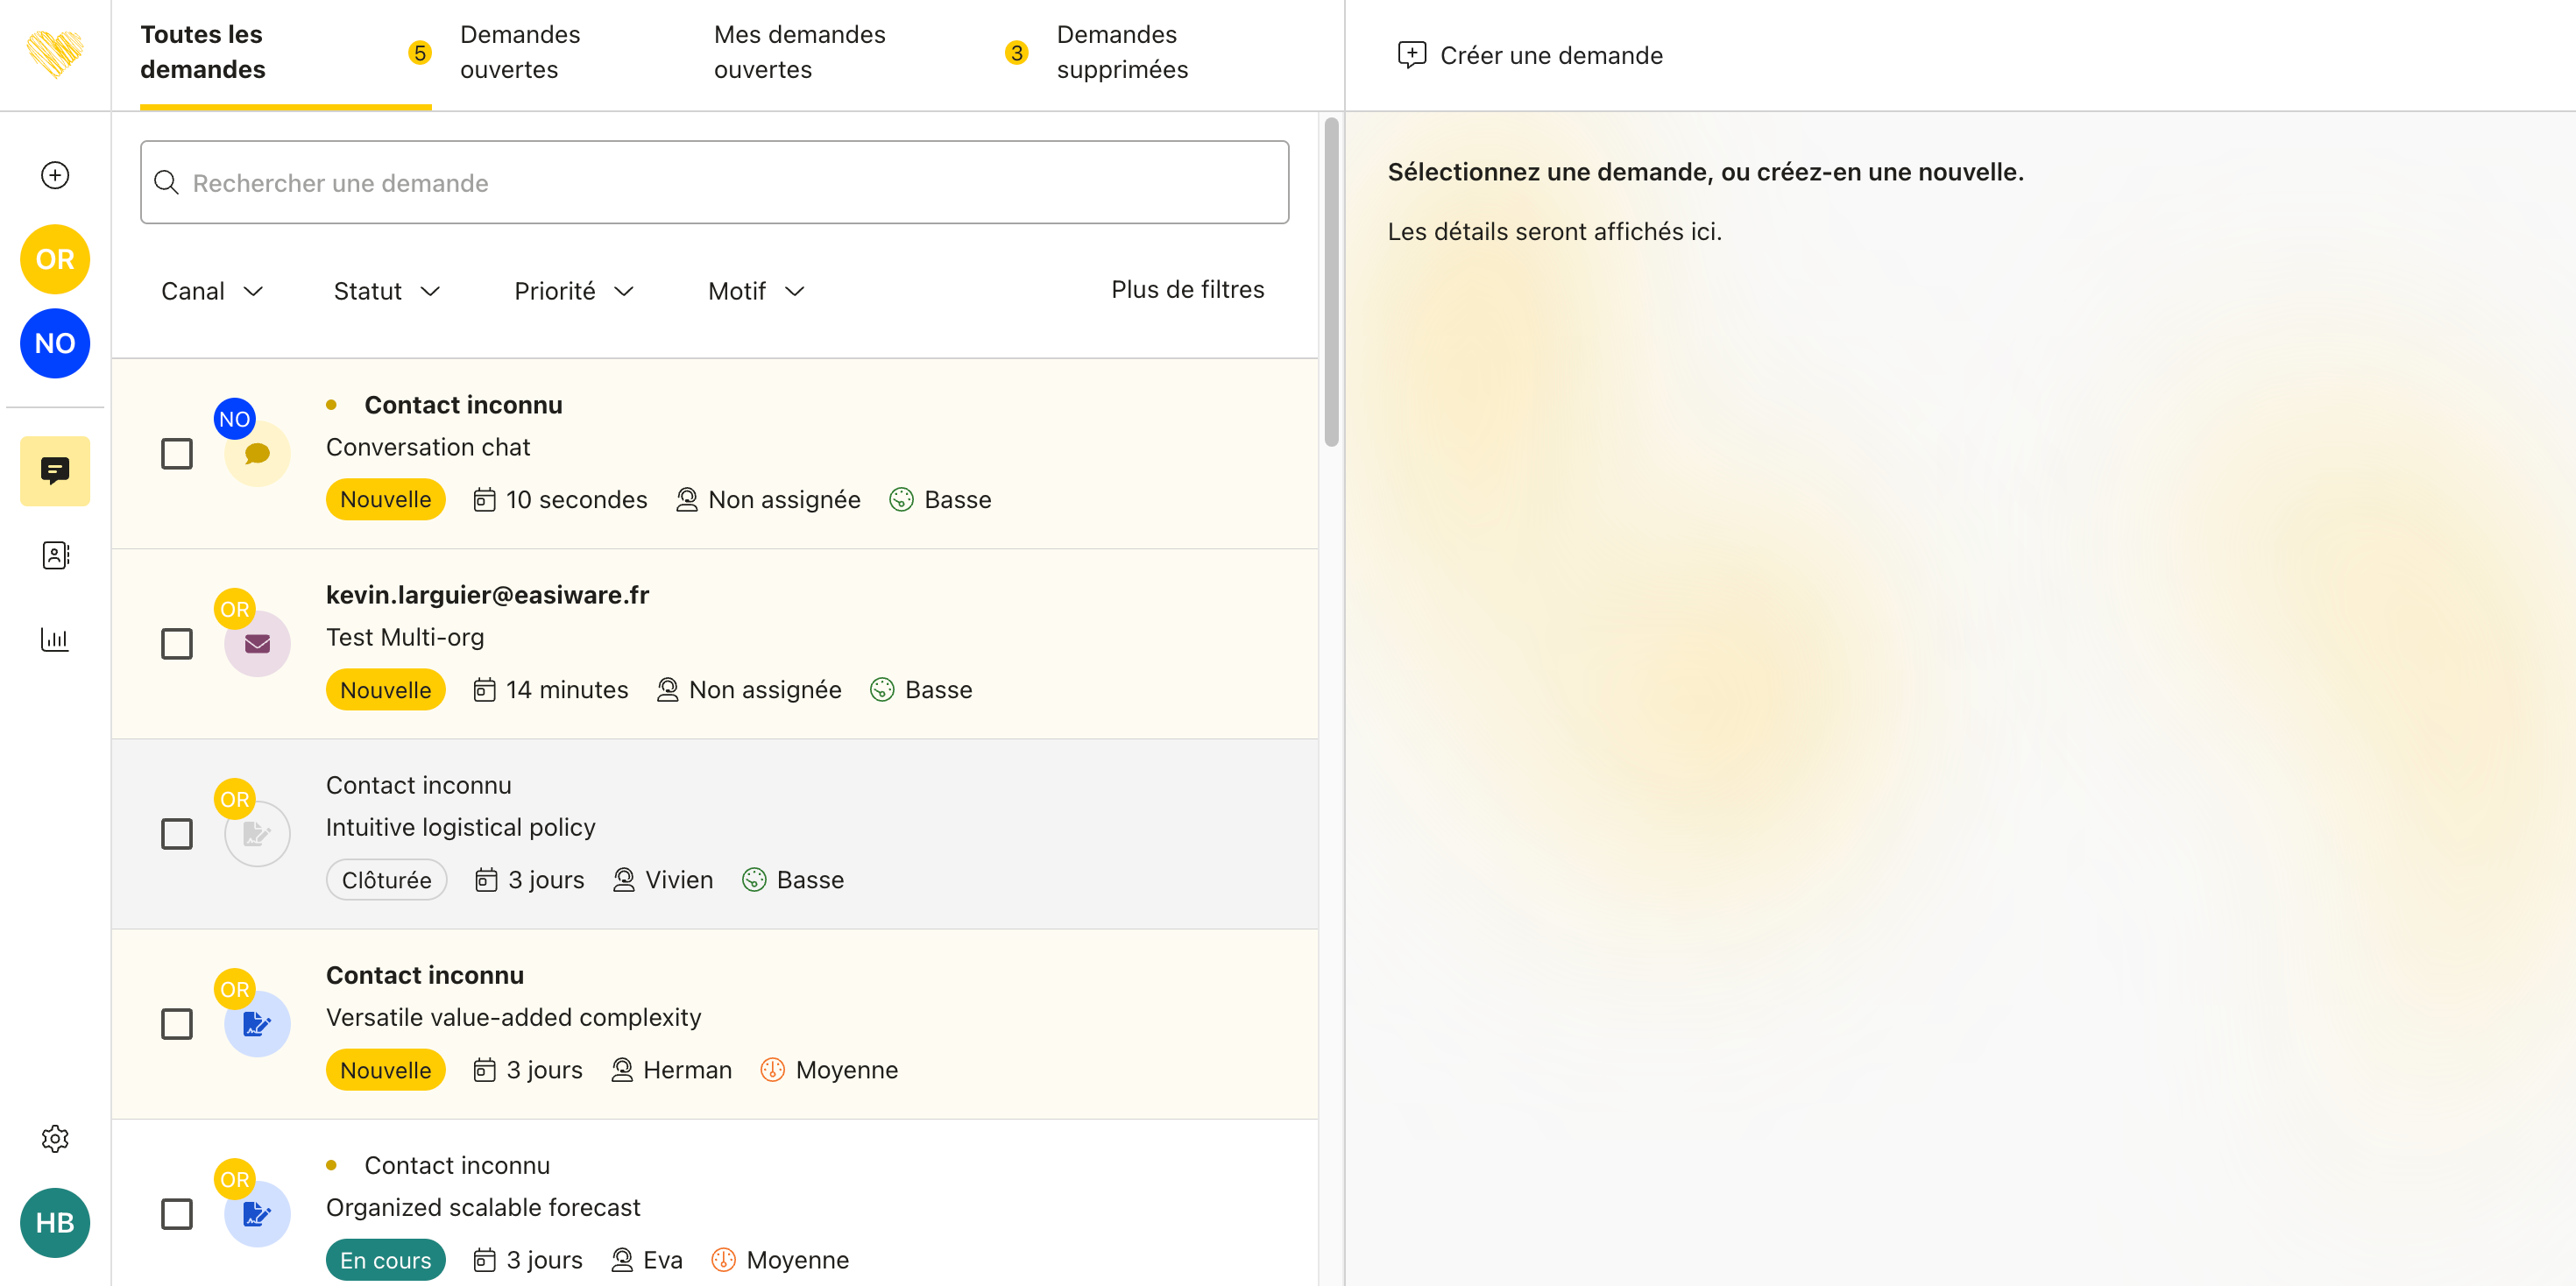Click the Rechercher une demande search field
Screen dimensions: 2576x1286
click(714, 183)
